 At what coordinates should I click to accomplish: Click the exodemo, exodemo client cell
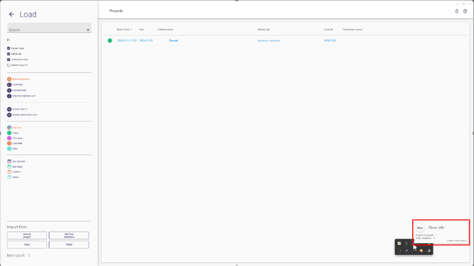(x=269, y=40)
